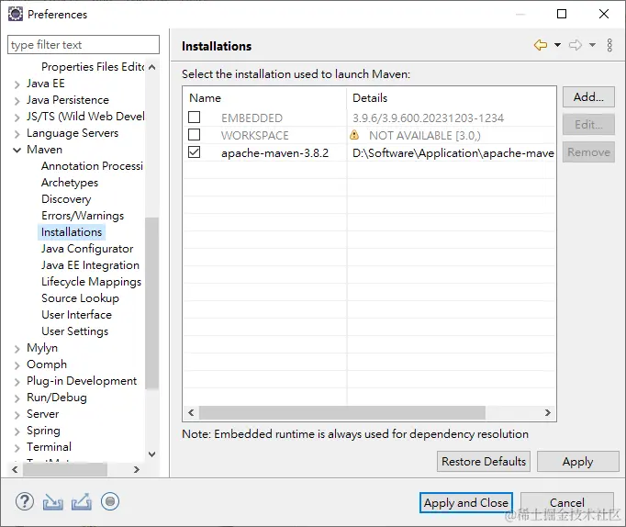626x527 pixels.
Task: Open Java Configurator page
Action: tap(87, 249)
